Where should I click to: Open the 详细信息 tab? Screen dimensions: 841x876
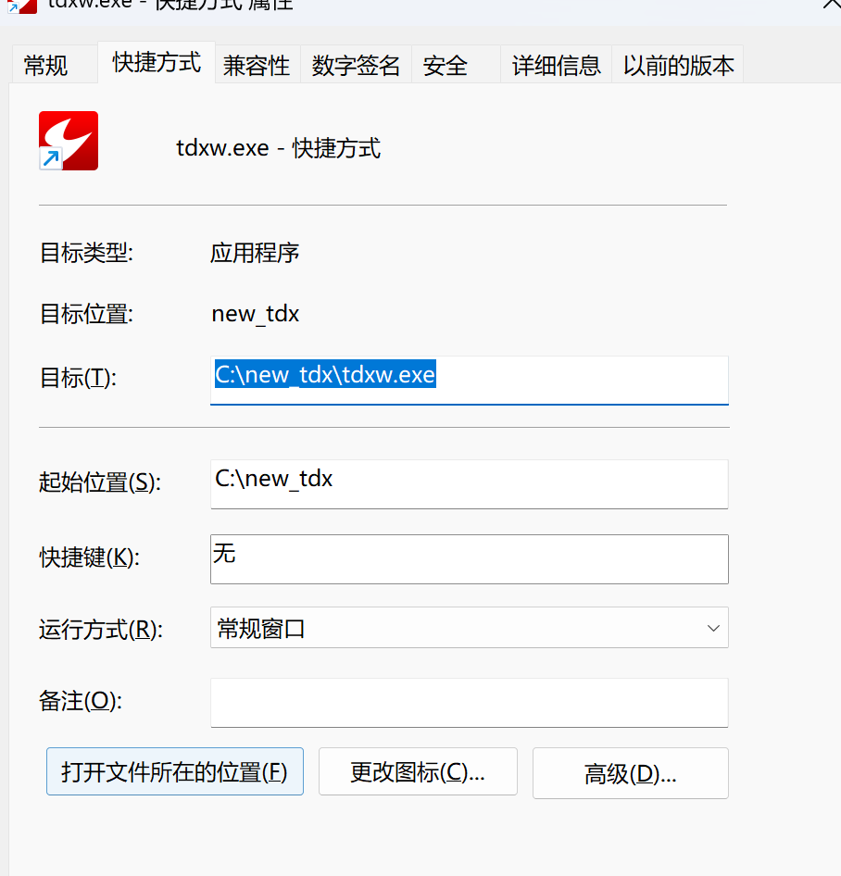(x=556, y=65)
